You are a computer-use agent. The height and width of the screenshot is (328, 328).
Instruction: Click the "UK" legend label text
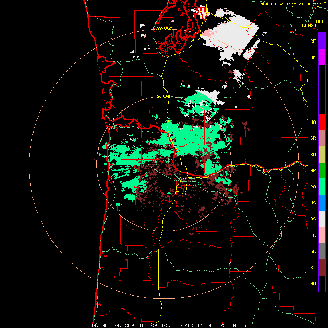313,57
